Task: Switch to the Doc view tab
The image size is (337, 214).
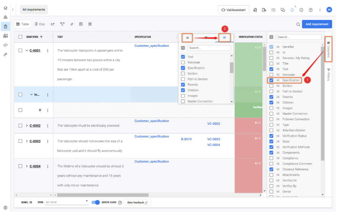Action: 40,24
